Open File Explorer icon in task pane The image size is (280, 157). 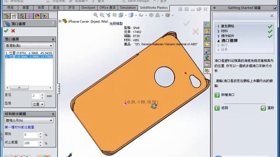(207, 38)
